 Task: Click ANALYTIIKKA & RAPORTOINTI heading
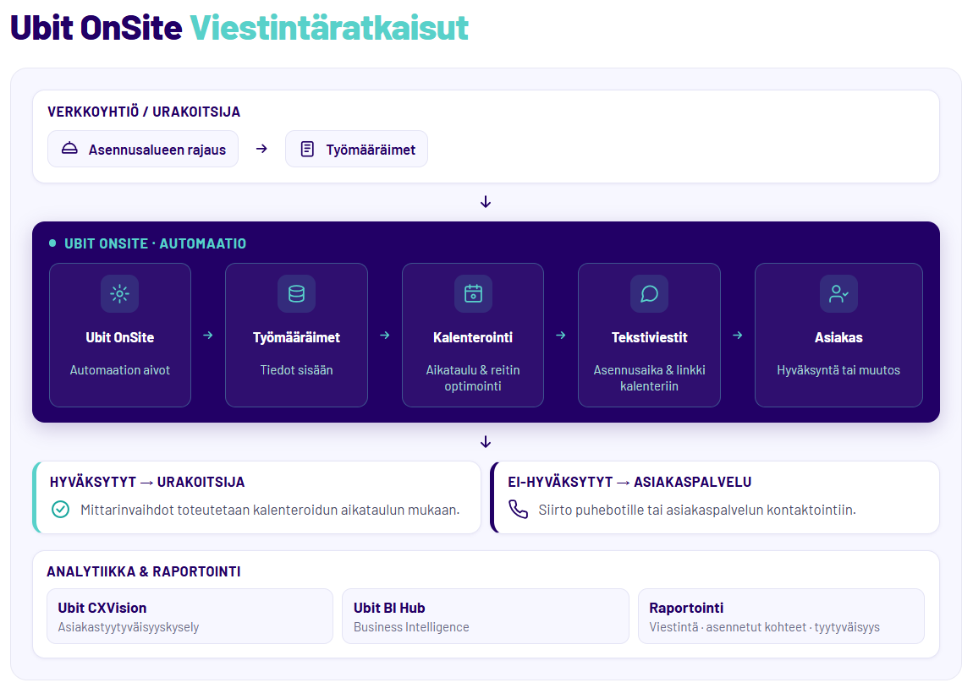144,571
